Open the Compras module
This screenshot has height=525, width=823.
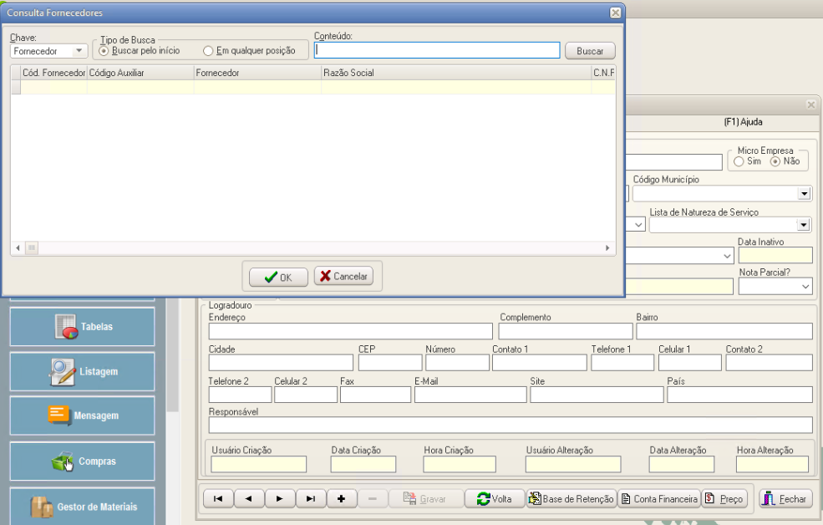pyautogui.click(x=82, y=461)
